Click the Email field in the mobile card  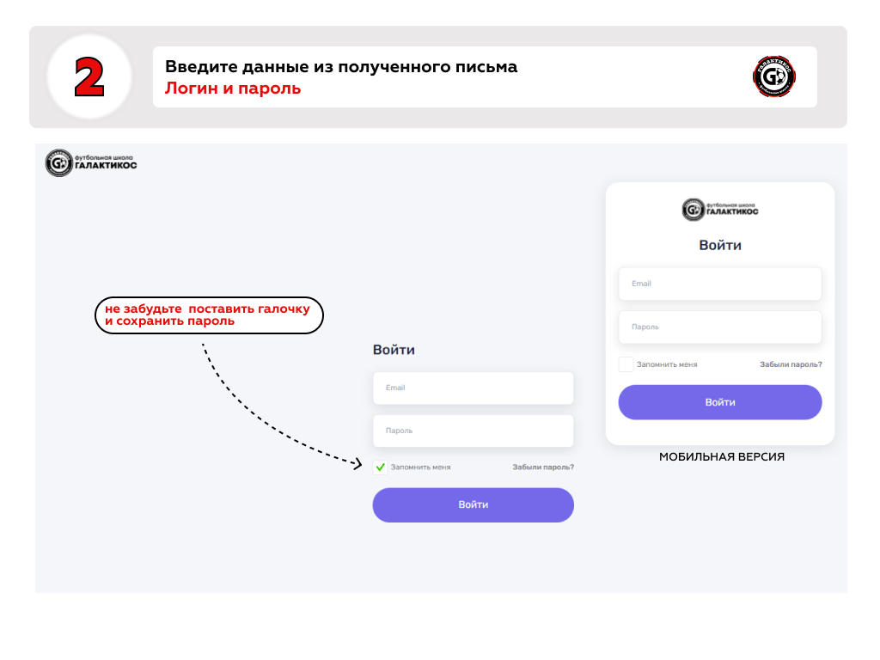point(720,284)
